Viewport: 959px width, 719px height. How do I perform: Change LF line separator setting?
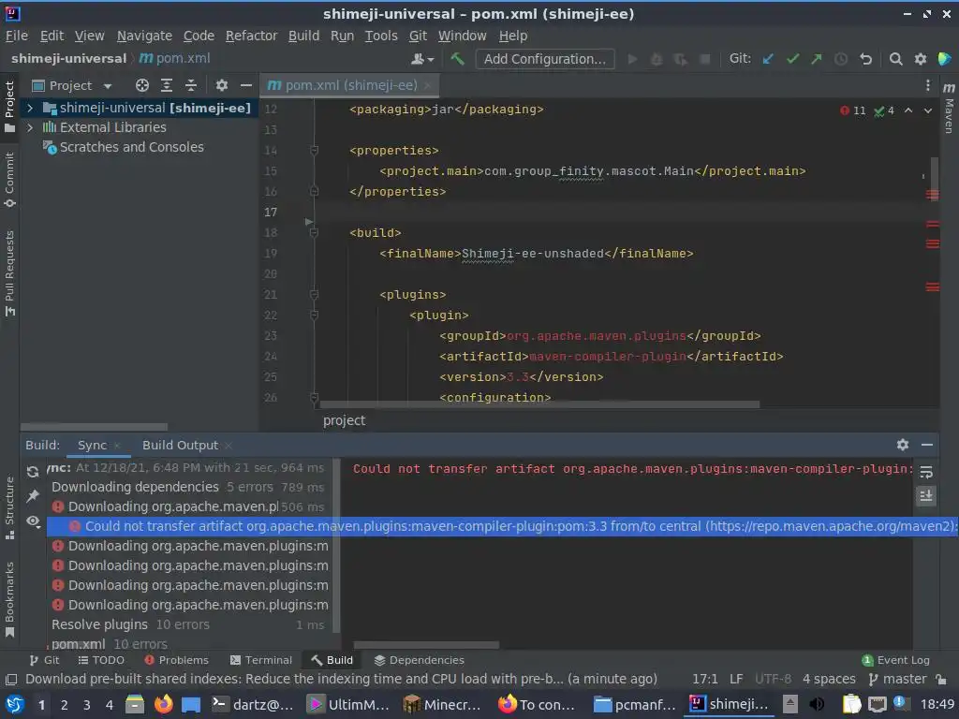[736, 680]
